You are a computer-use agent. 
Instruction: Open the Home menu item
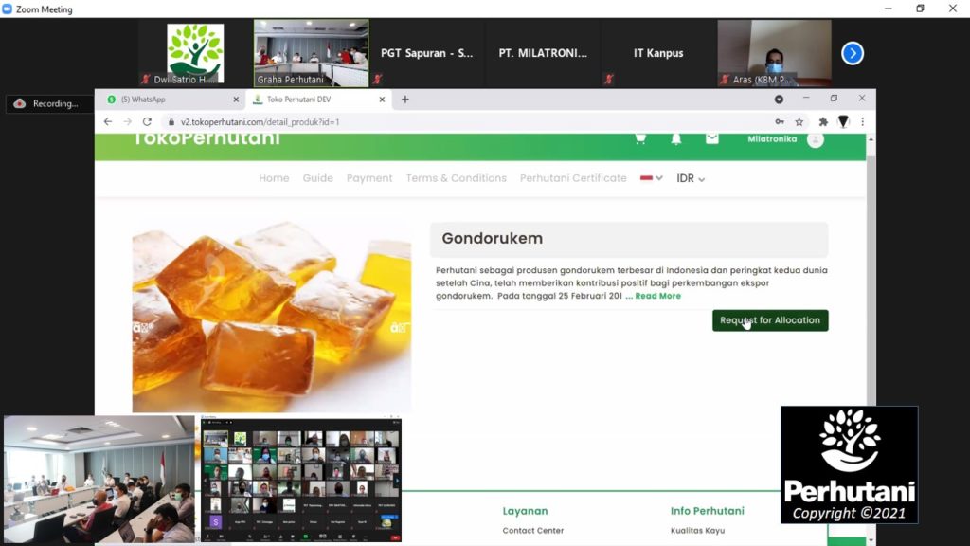click(x=274, y=178)
